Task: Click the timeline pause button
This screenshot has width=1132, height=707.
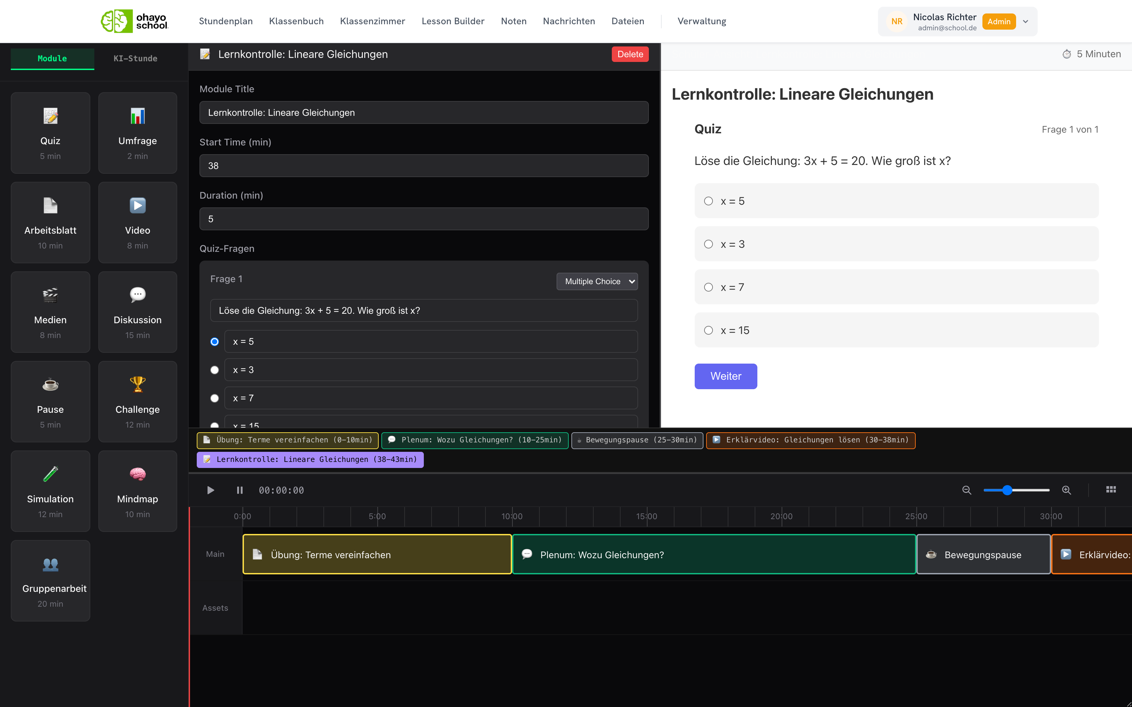Action: (x=240, y=490)
